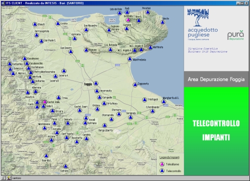
Task: Click the Peschici plant marker
Action: (147, 12)
